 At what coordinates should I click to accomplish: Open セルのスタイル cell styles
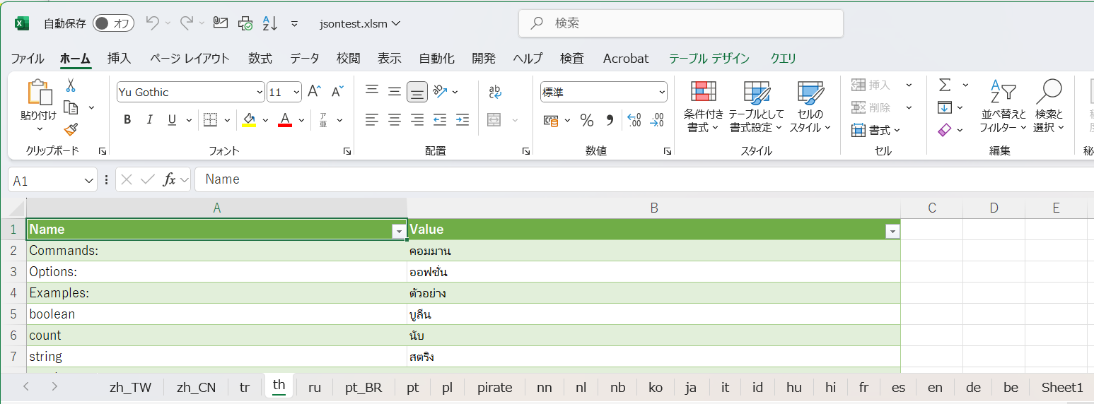(810, 107)
